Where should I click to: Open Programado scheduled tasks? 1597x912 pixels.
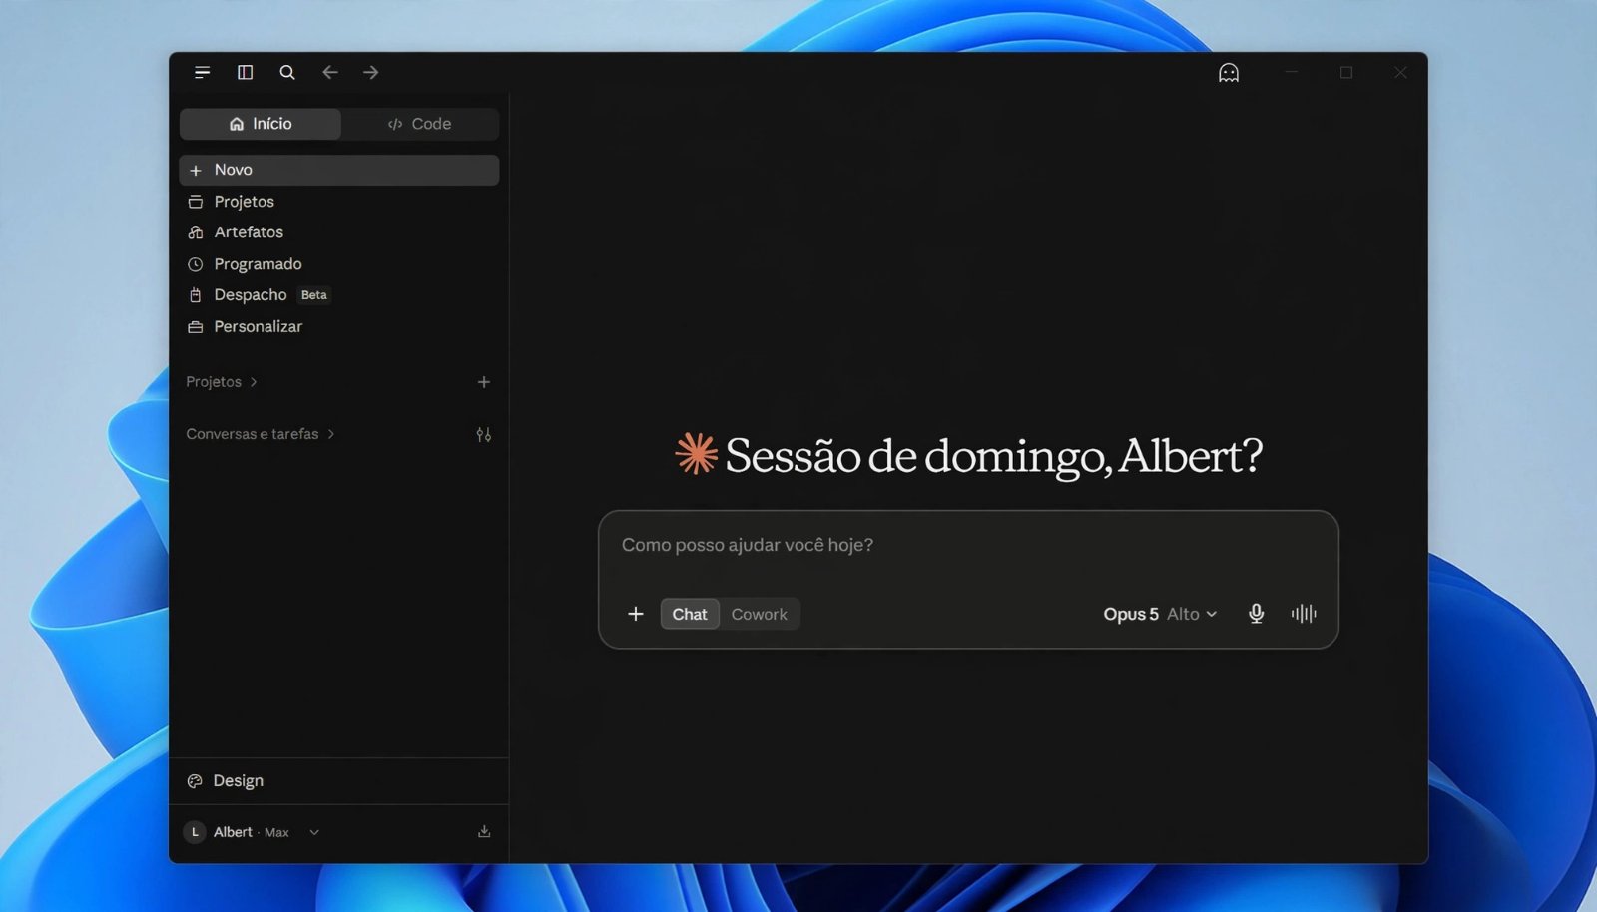[339, 264]
